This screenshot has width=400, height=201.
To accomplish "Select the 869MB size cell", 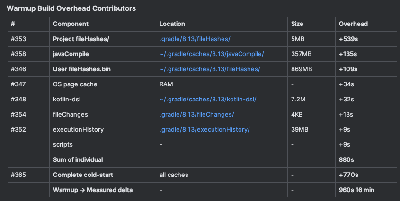I will pos(302,69).
